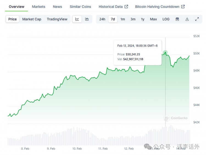The image size is (206, 155).
Task: Open the News tab
Action: (x=57, y=7)
